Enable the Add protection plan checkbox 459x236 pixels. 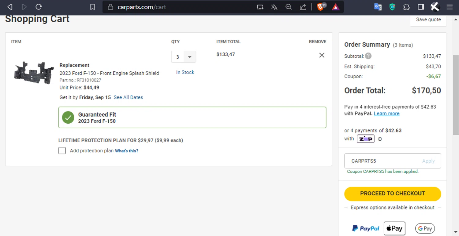click(62, 151)
